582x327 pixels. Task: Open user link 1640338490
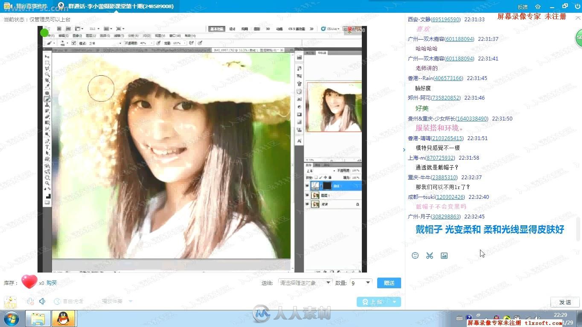click(471, 119)
